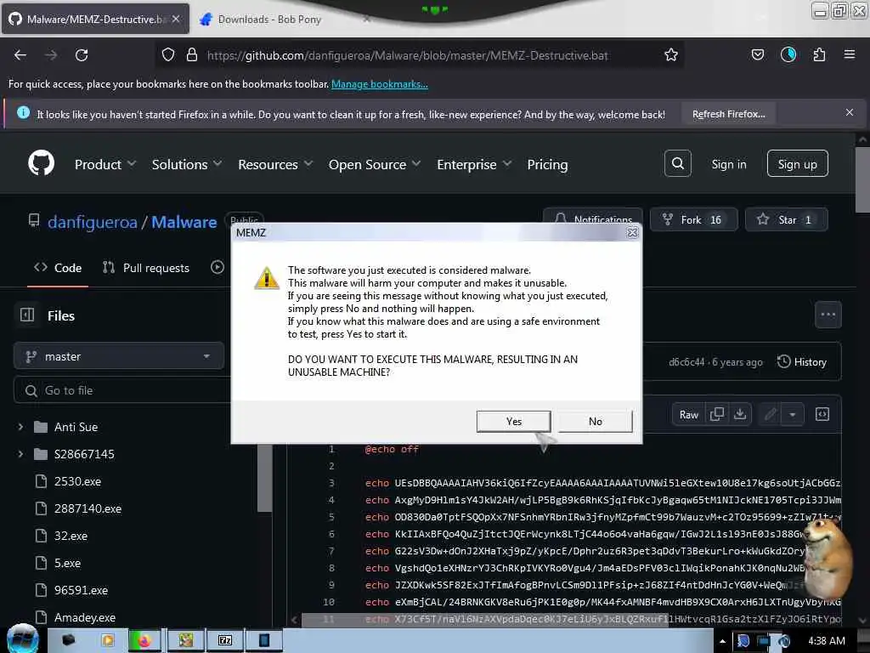The width and height of the screenshot is (870, 653).
Task: Open the symbols panel icon
Action: [822, 414]
